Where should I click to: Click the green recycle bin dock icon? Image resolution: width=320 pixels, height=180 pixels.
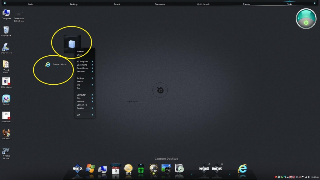tap(141, 169)
